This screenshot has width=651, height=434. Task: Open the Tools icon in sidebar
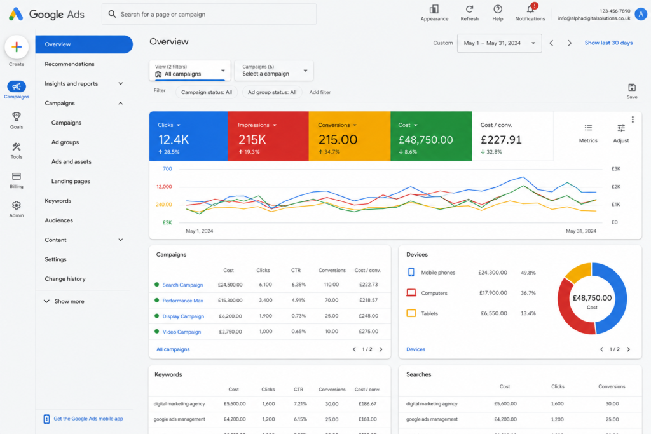click(16, 147)
